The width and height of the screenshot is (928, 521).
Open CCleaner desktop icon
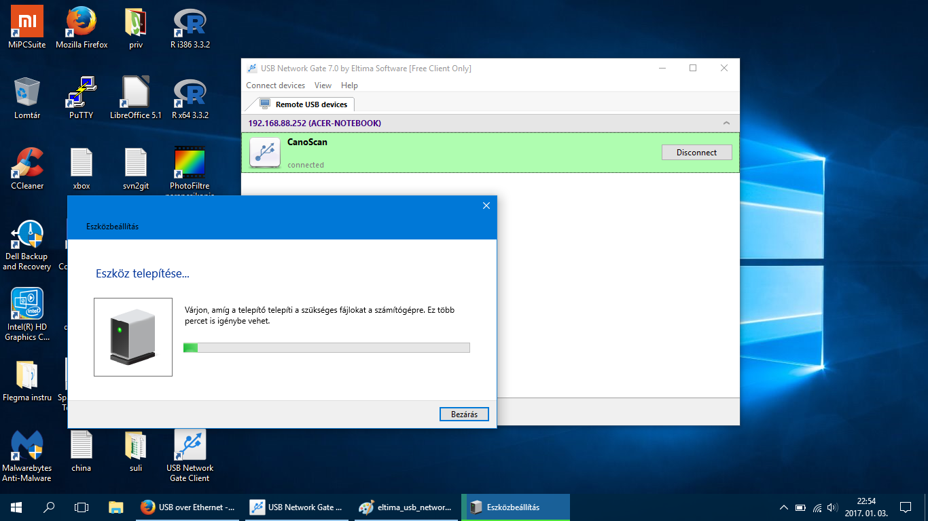[27, 163]
